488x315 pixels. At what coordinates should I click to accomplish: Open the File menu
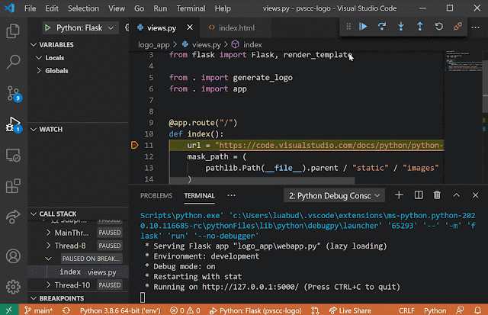coord(30,8)
